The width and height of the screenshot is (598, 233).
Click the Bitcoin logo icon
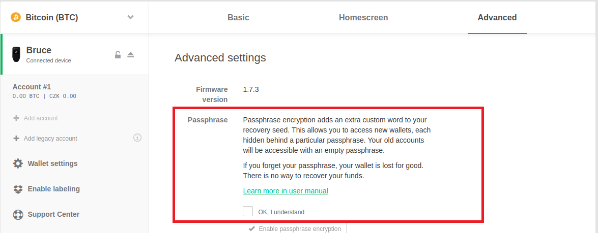coord(16,17)
